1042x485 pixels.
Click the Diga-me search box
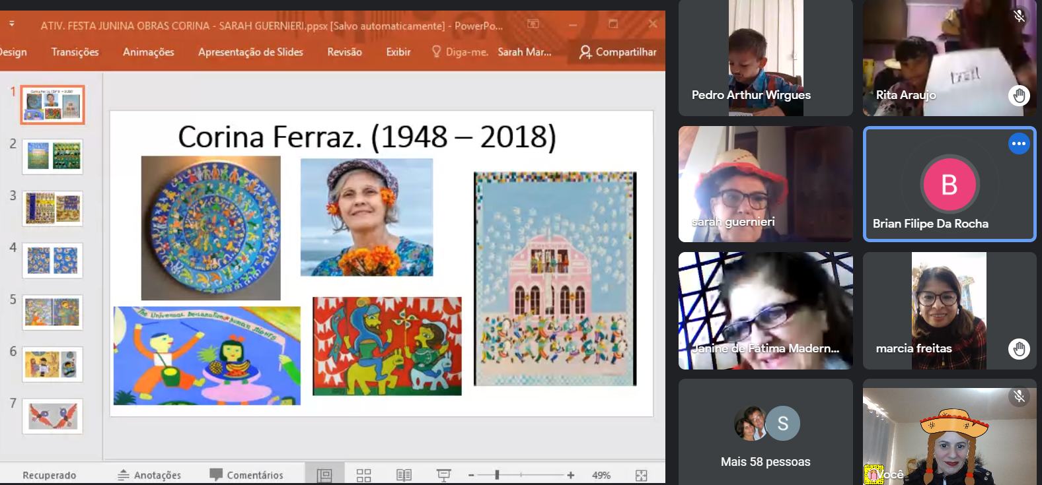460,52
